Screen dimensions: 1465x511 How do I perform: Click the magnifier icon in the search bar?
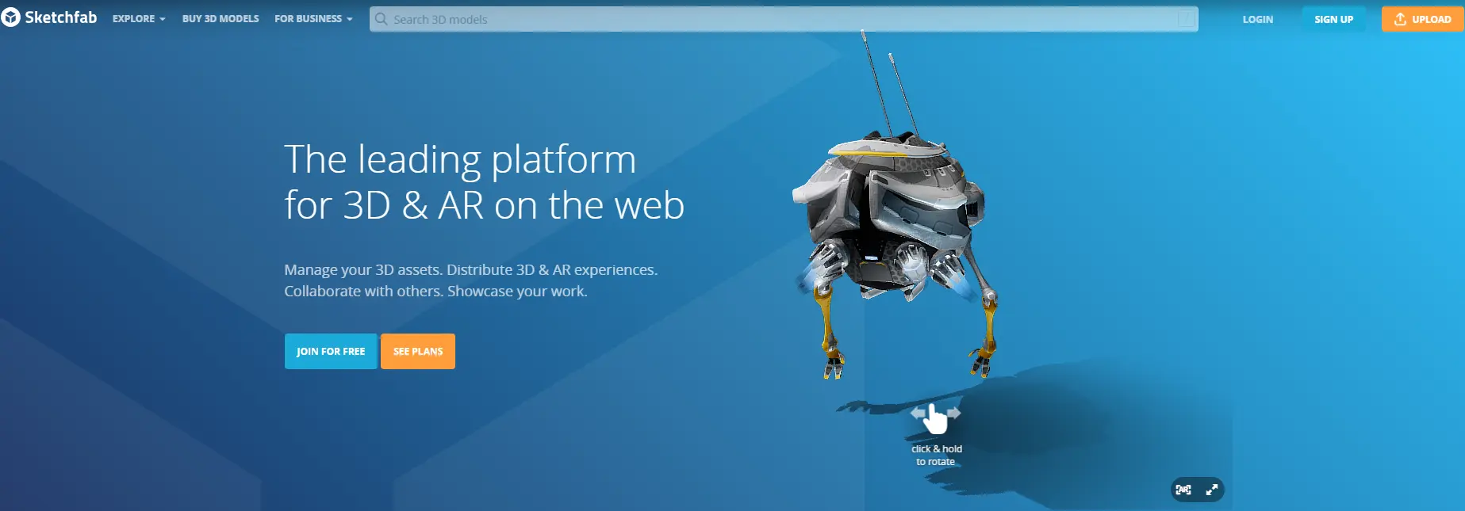[381, 19]
